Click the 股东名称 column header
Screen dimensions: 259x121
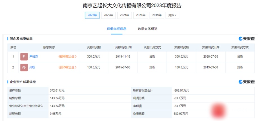(x=49, y=47)
